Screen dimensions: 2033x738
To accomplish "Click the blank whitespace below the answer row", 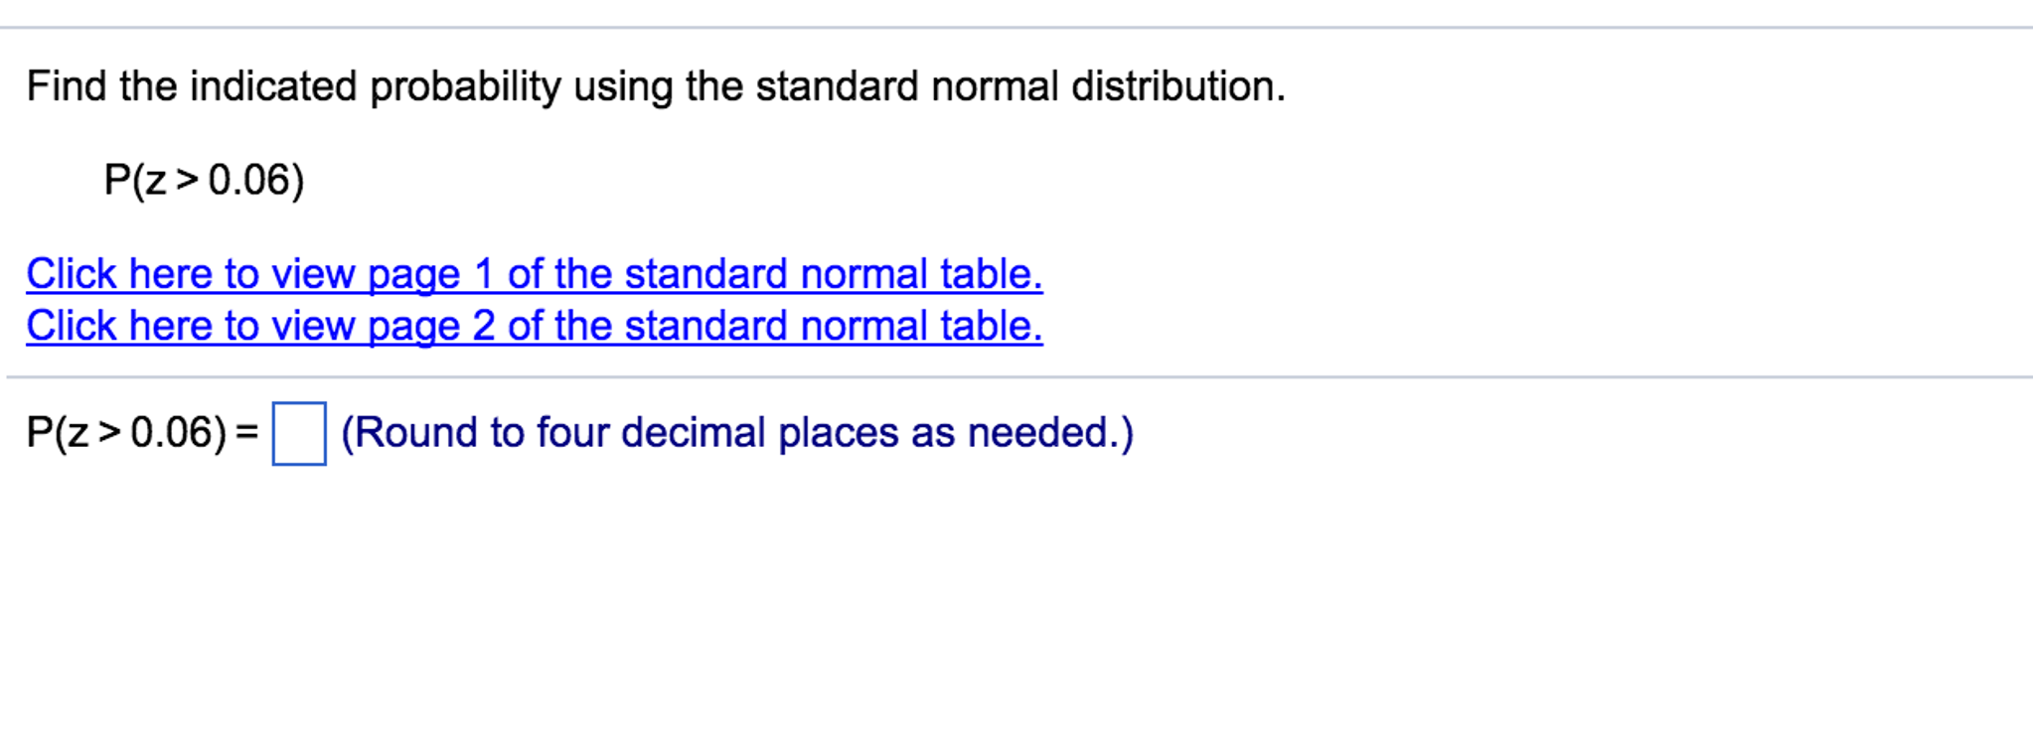I will click(994, 596).
